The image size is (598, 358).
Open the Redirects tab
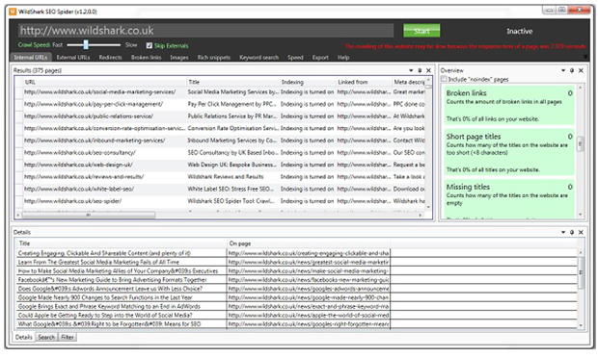[x=110, y=58]
